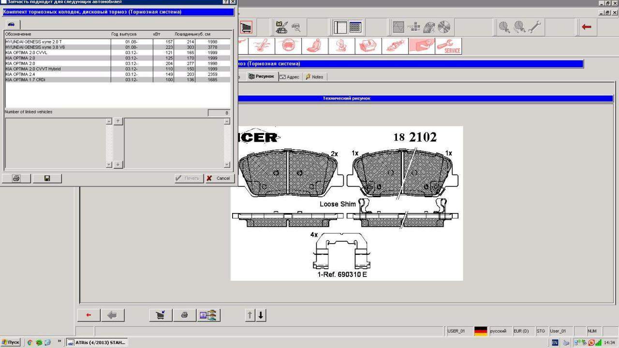Select the spark plug ignition category icon
Image resolution: width=619 pixels, height=348 pixels.
395,46
